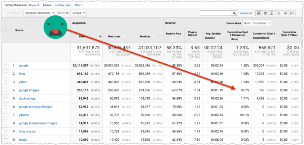This screenshot has width=304, height=145.
Task: Click inside the table search field
Action: click(215, 13)
